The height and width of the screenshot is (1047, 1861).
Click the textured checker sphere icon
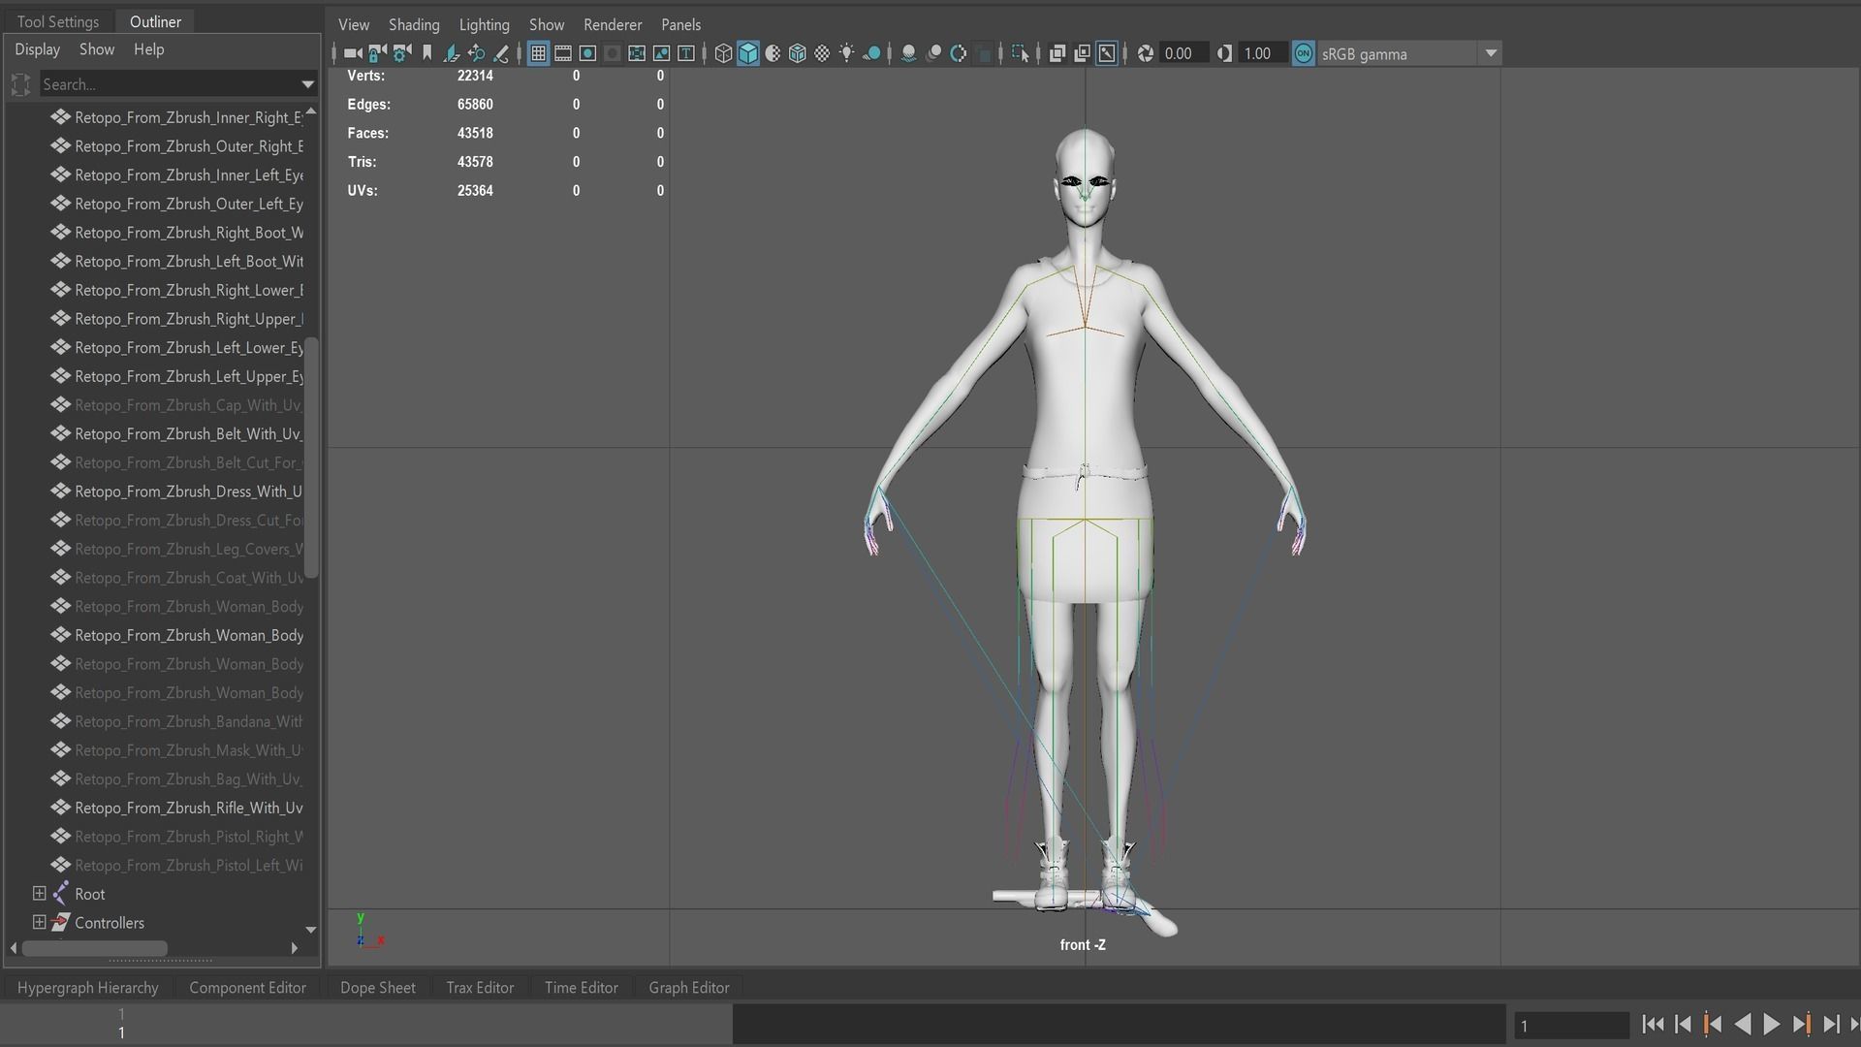tap(822, 54)
